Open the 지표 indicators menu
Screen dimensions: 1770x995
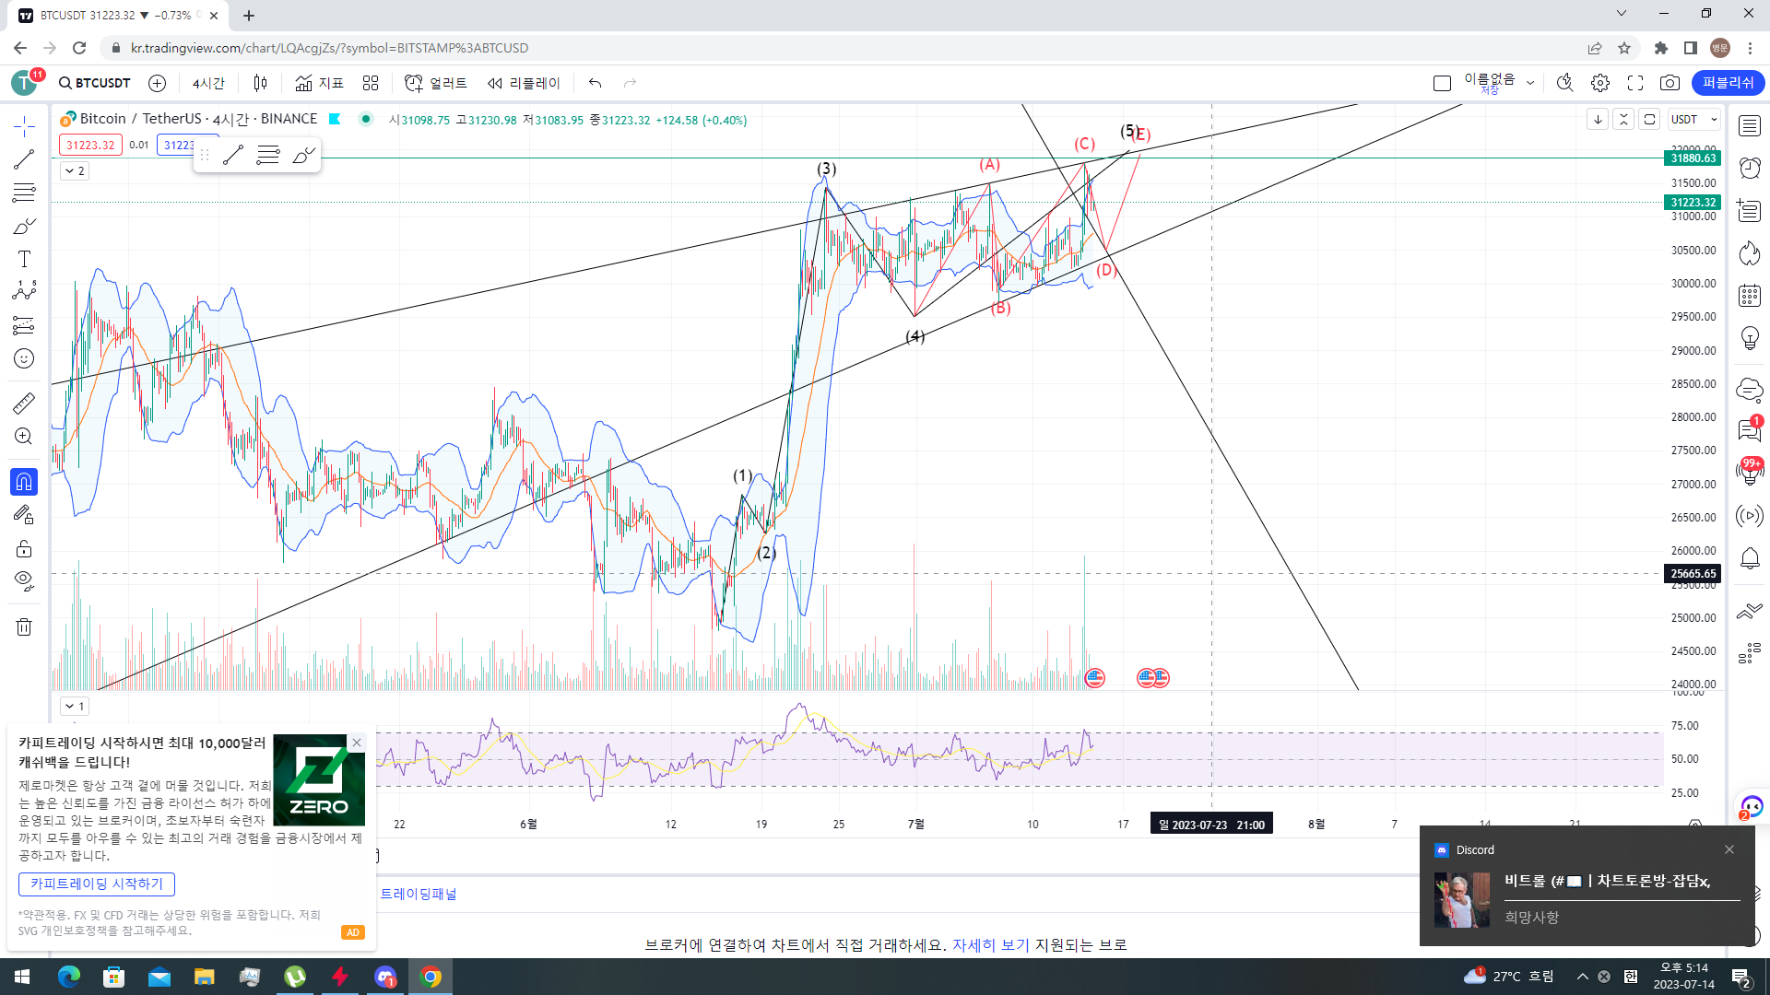(319, 83)
